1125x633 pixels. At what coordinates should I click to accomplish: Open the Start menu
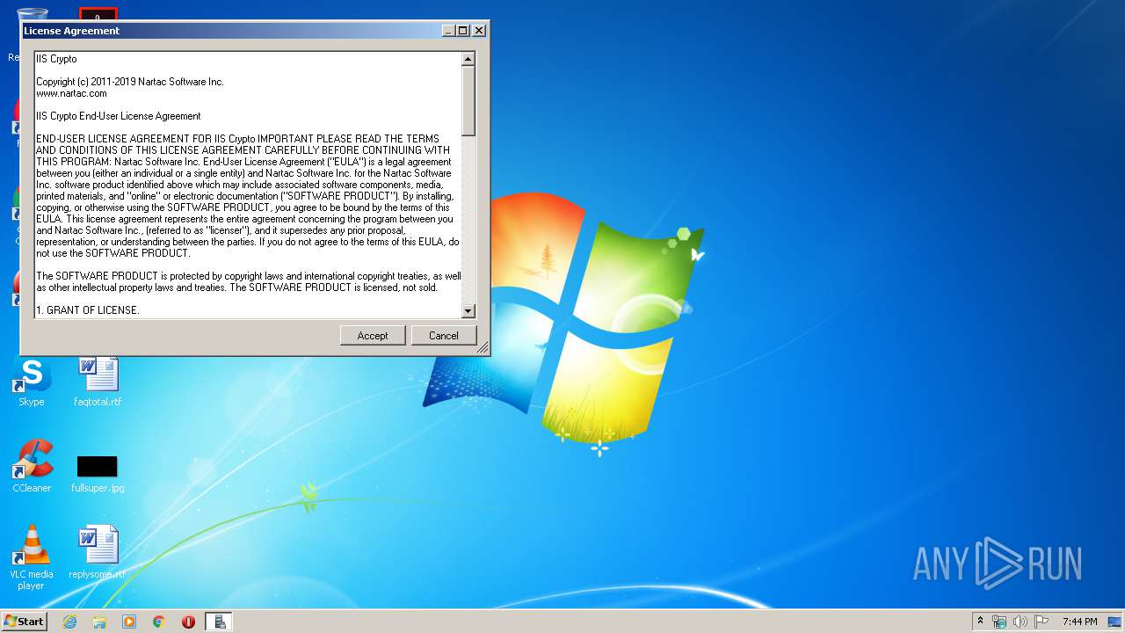coord(24,621)
